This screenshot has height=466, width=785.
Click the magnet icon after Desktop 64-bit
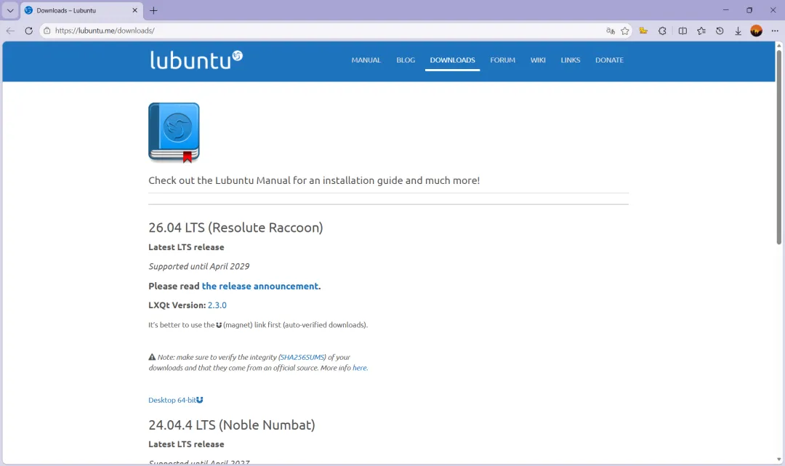tap(200, 400)
